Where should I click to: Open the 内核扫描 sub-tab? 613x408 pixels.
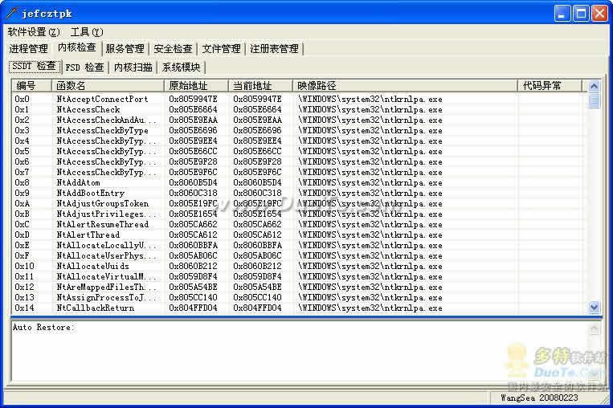[133, 67]
